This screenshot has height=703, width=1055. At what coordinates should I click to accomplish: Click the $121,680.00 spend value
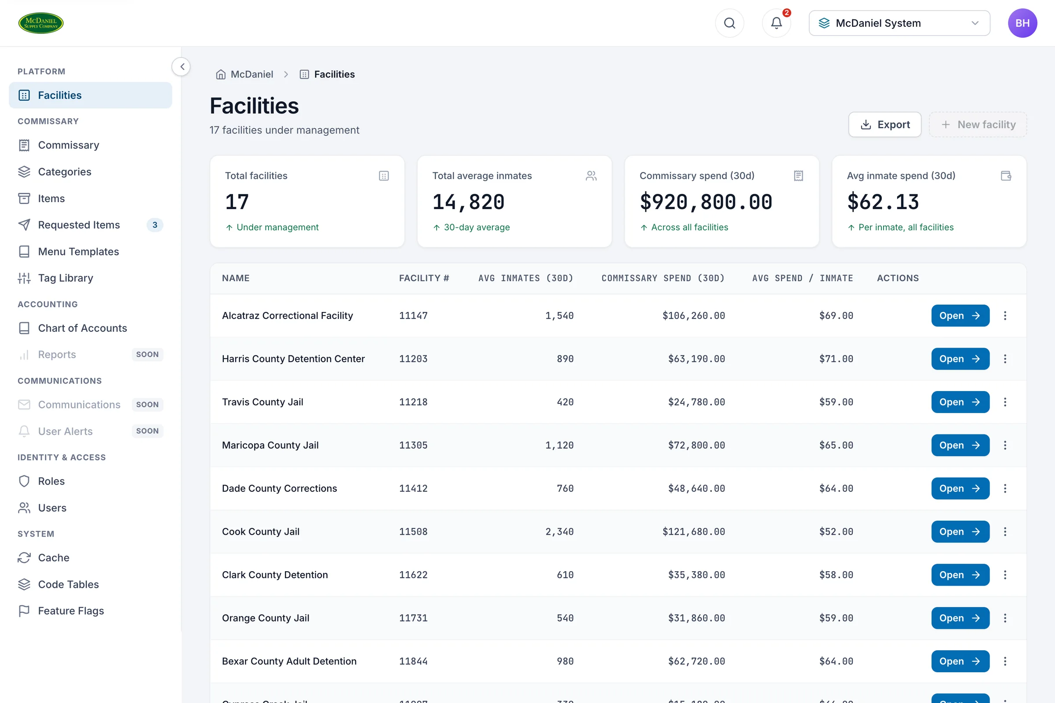(694, 532)
